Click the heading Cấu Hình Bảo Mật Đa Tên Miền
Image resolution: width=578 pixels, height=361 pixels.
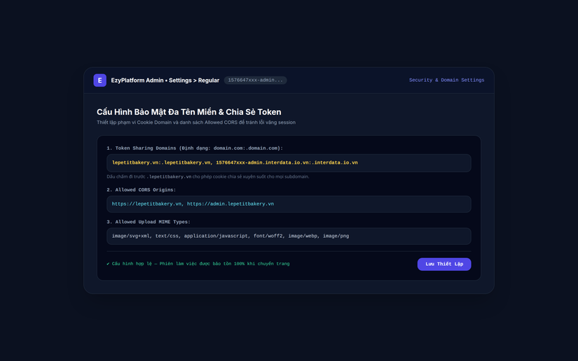tap(188, 112)
